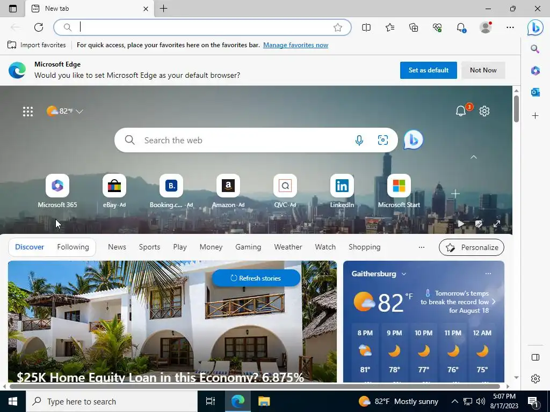Open the News feed category
550x412 pixels.
[x=117, y=247]
